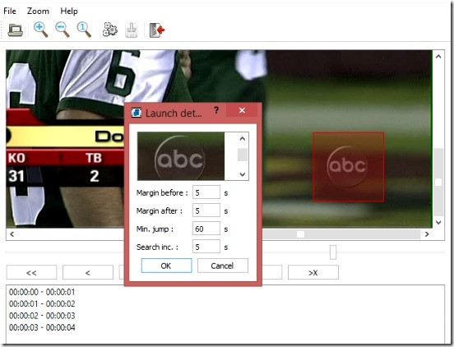
Task: Open the File menu
Action: 10,11
